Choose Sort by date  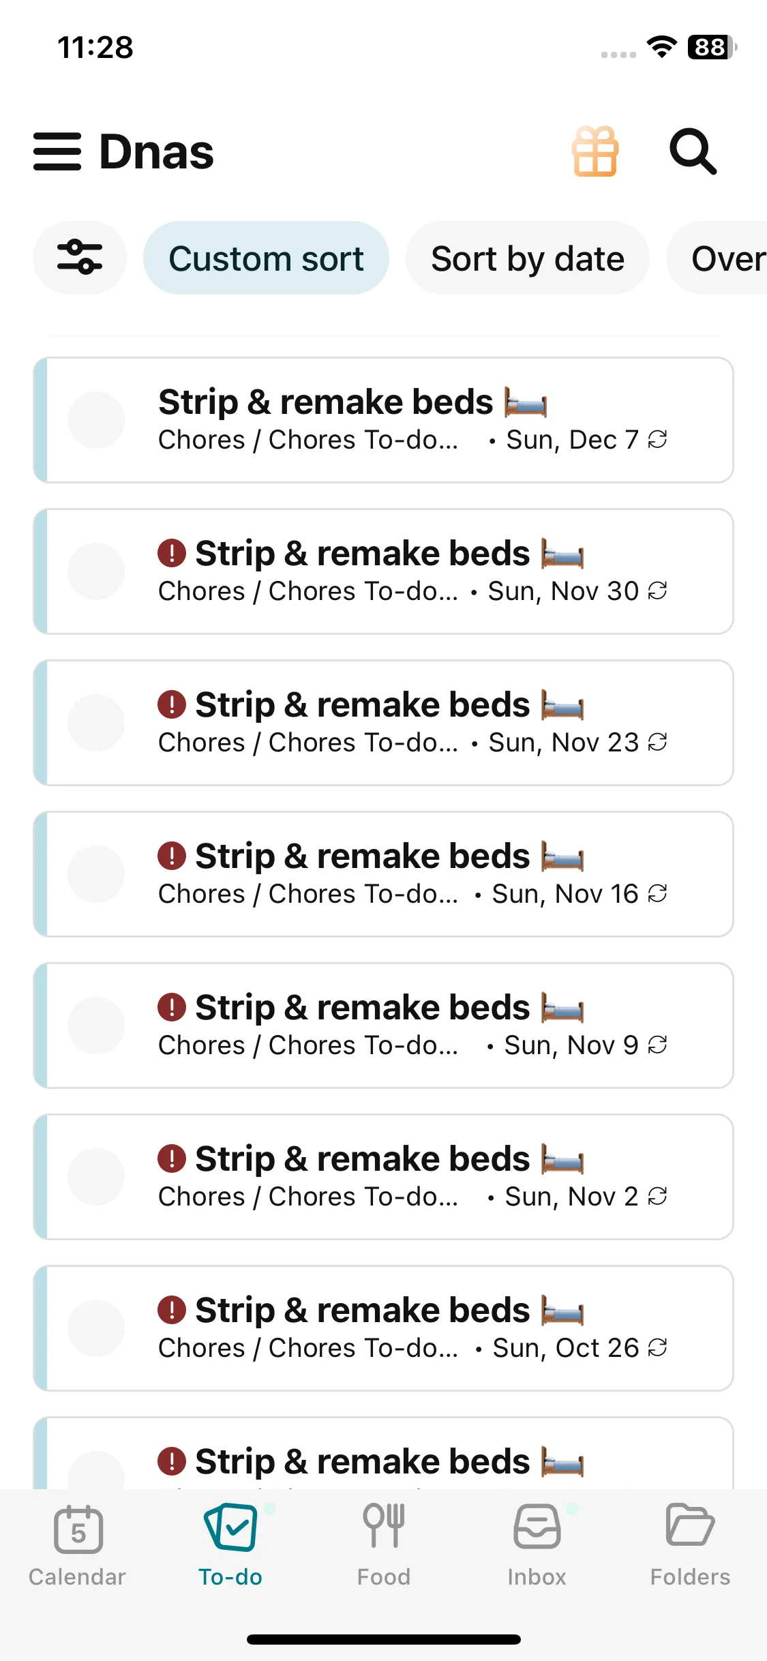[x=527, y=258]
